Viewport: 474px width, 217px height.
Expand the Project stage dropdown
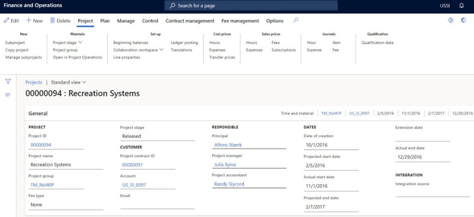coord(80,43)
